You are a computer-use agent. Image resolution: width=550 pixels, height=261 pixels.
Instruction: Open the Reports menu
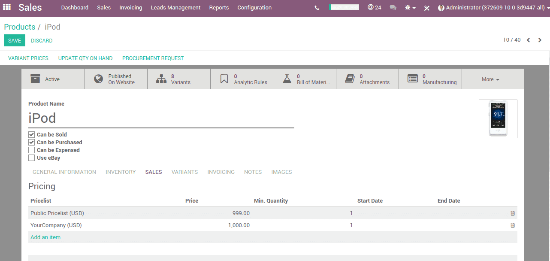tap(219, 8)
